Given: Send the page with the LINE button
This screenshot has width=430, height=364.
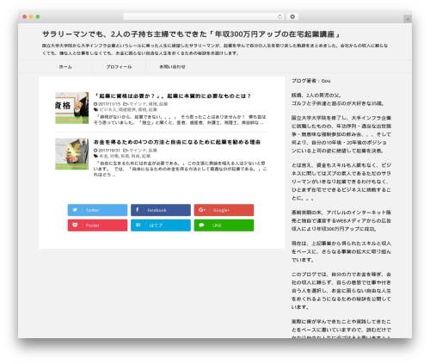Looking at the screenshot, I should (224, 225).
